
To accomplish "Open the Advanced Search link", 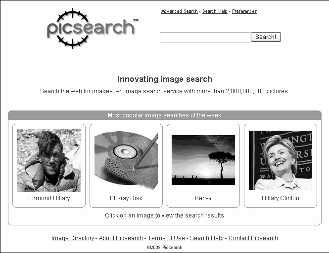I will coord(180,11).
